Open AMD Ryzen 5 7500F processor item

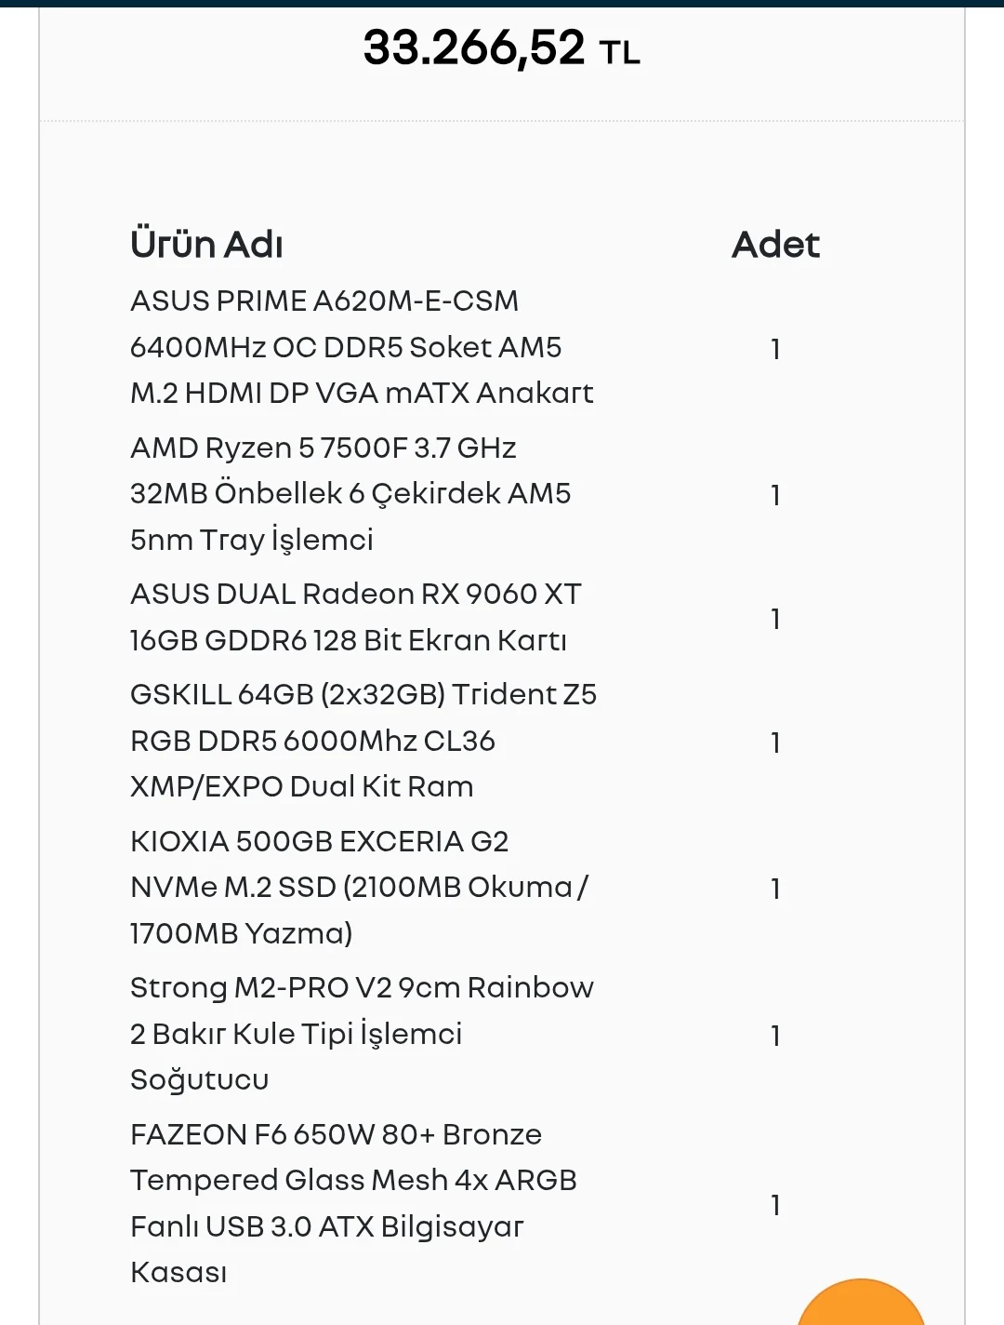pyautogui.click(x=350, y=493)
